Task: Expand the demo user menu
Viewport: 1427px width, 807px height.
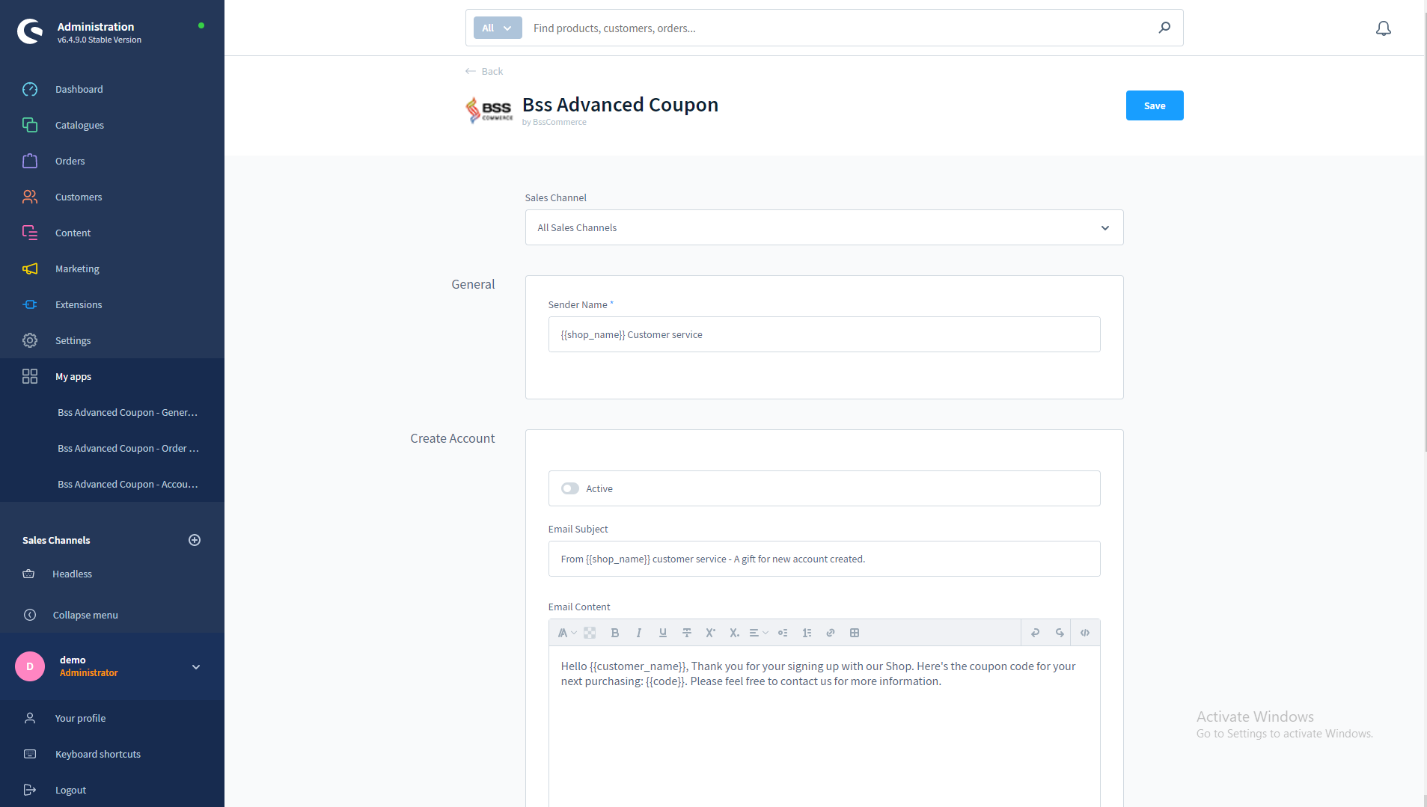Action: point(196,666)
